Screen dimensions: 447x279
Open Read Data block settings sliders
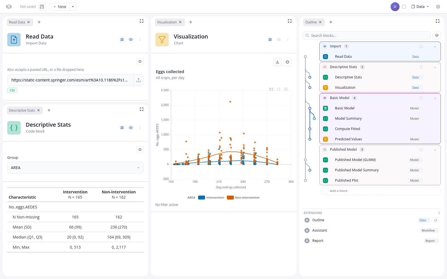[x=122, y=40]
